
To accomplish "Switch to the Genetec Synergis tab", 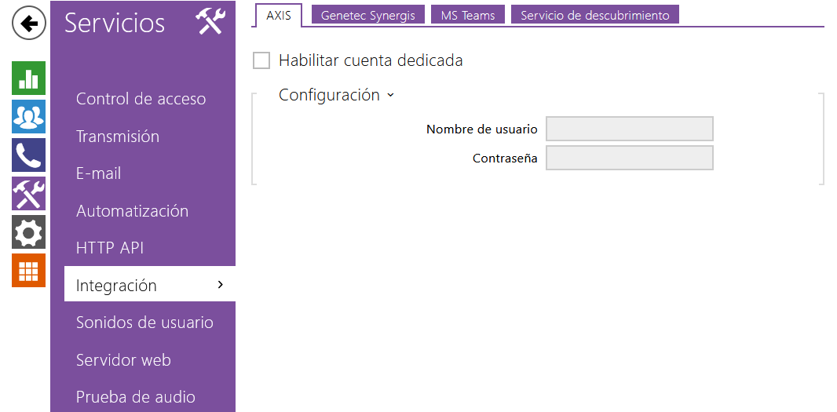I will (368, 15).
